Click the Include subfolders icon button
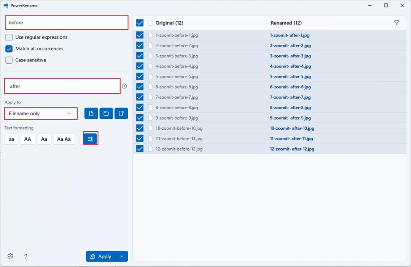The height and width of the screenshot is (267, 411). pos(121,113)
